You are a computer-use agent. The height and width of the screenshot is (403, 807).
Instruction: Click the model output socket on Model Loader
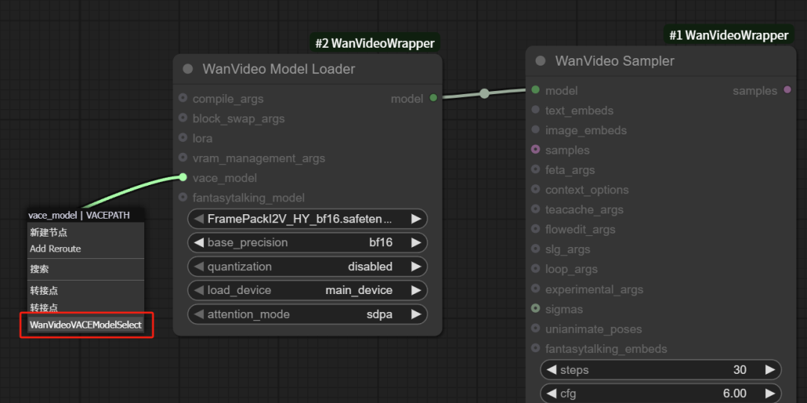(x=433, y=99)
